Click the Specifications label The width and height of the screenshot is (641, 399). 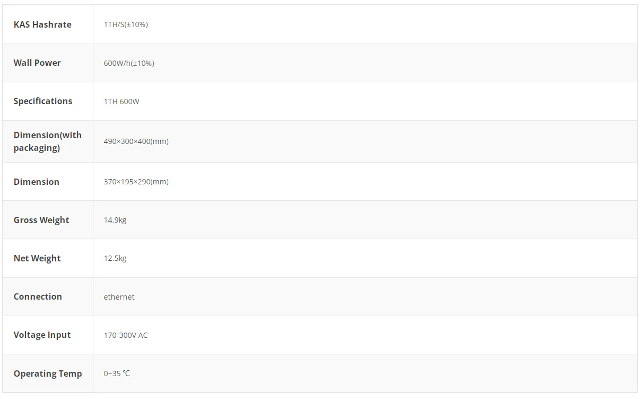pos(43,101)
